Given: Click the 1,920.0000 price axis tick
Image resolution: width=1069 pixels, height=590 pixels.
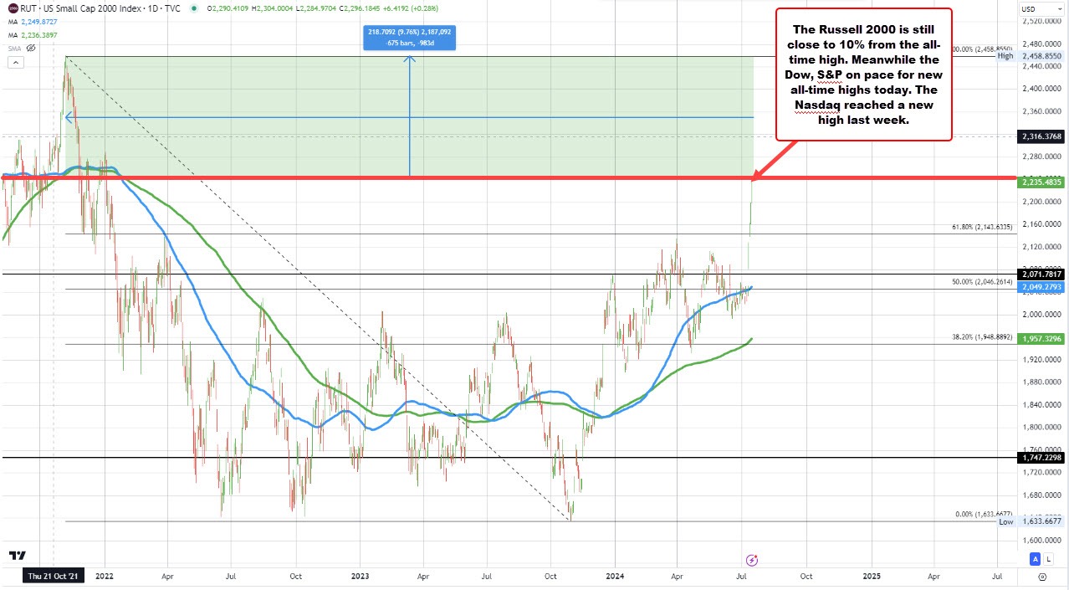Looking at the screenshot, I should [x=1041, y=359].
